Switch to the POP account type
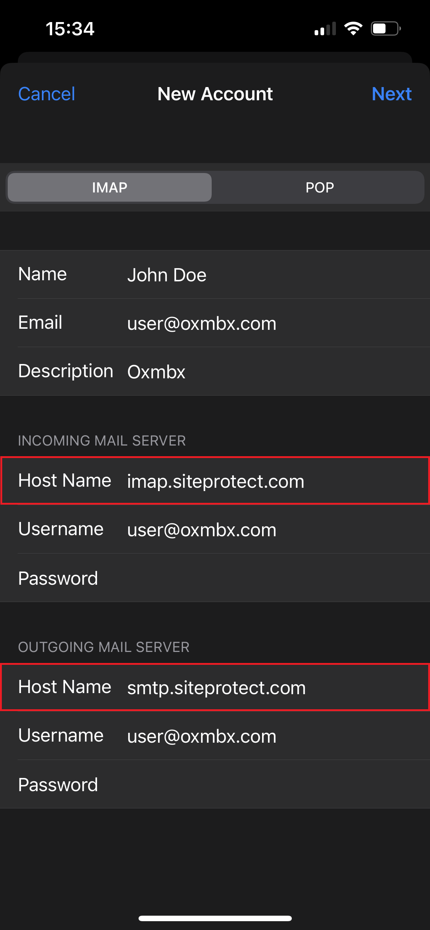 (x=319, y=187)
